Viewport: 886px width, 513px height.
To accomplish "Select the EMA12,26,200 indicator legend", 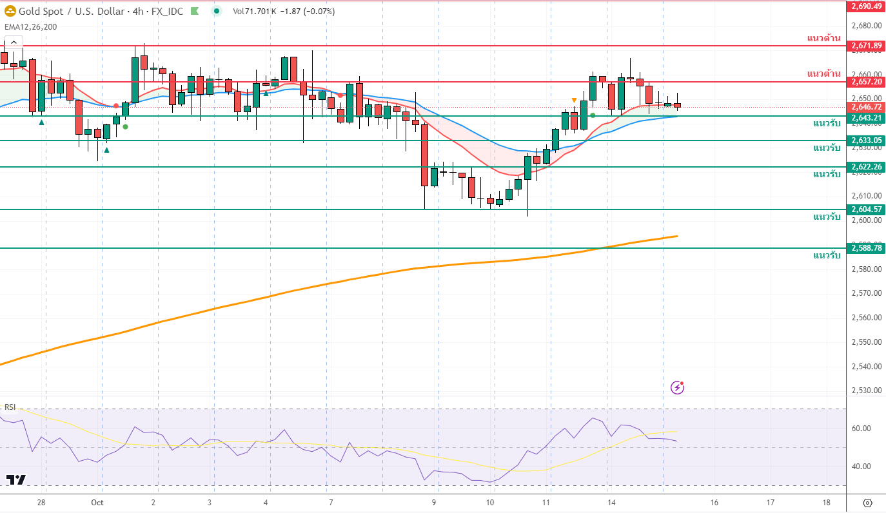I will tap(30, 27).
